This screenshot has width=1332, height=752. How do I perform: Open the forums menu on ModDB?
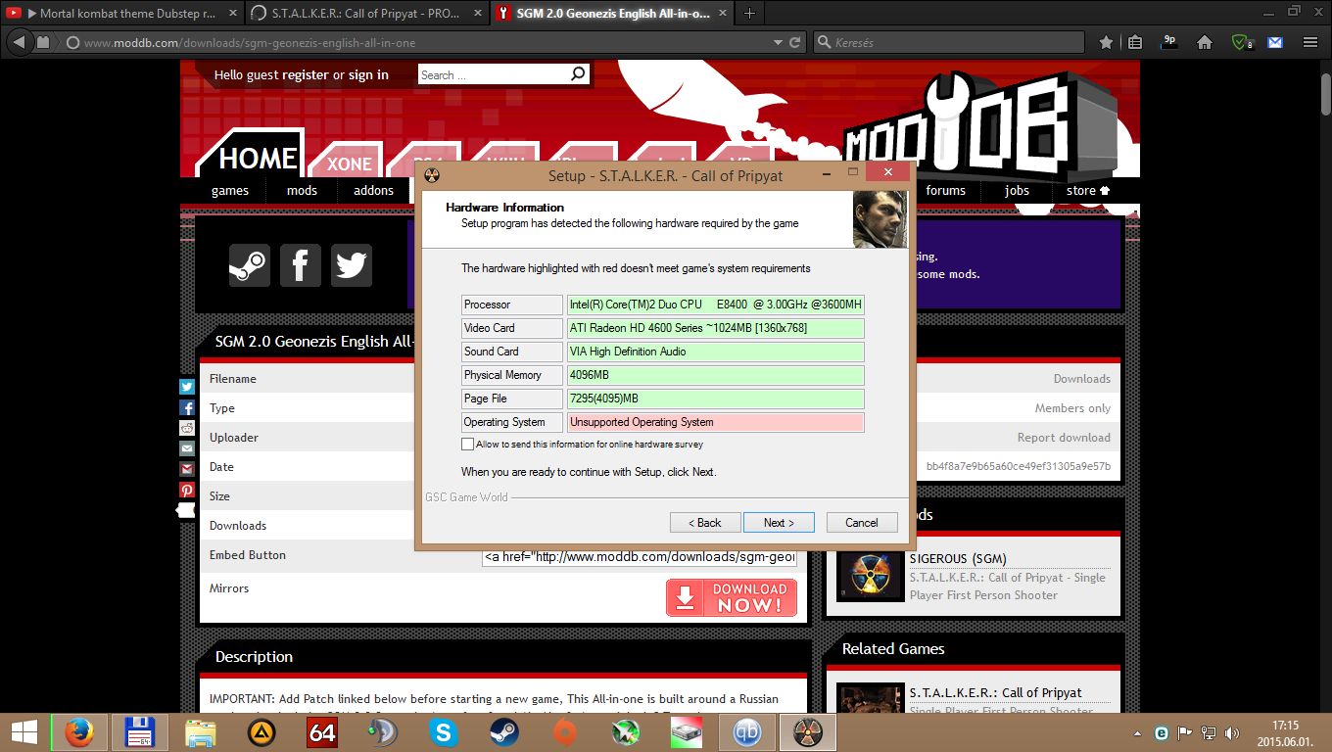click(x=946, y=191)
